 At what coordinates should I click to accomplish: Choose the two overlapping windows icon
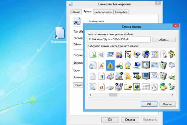pos(155,76)
